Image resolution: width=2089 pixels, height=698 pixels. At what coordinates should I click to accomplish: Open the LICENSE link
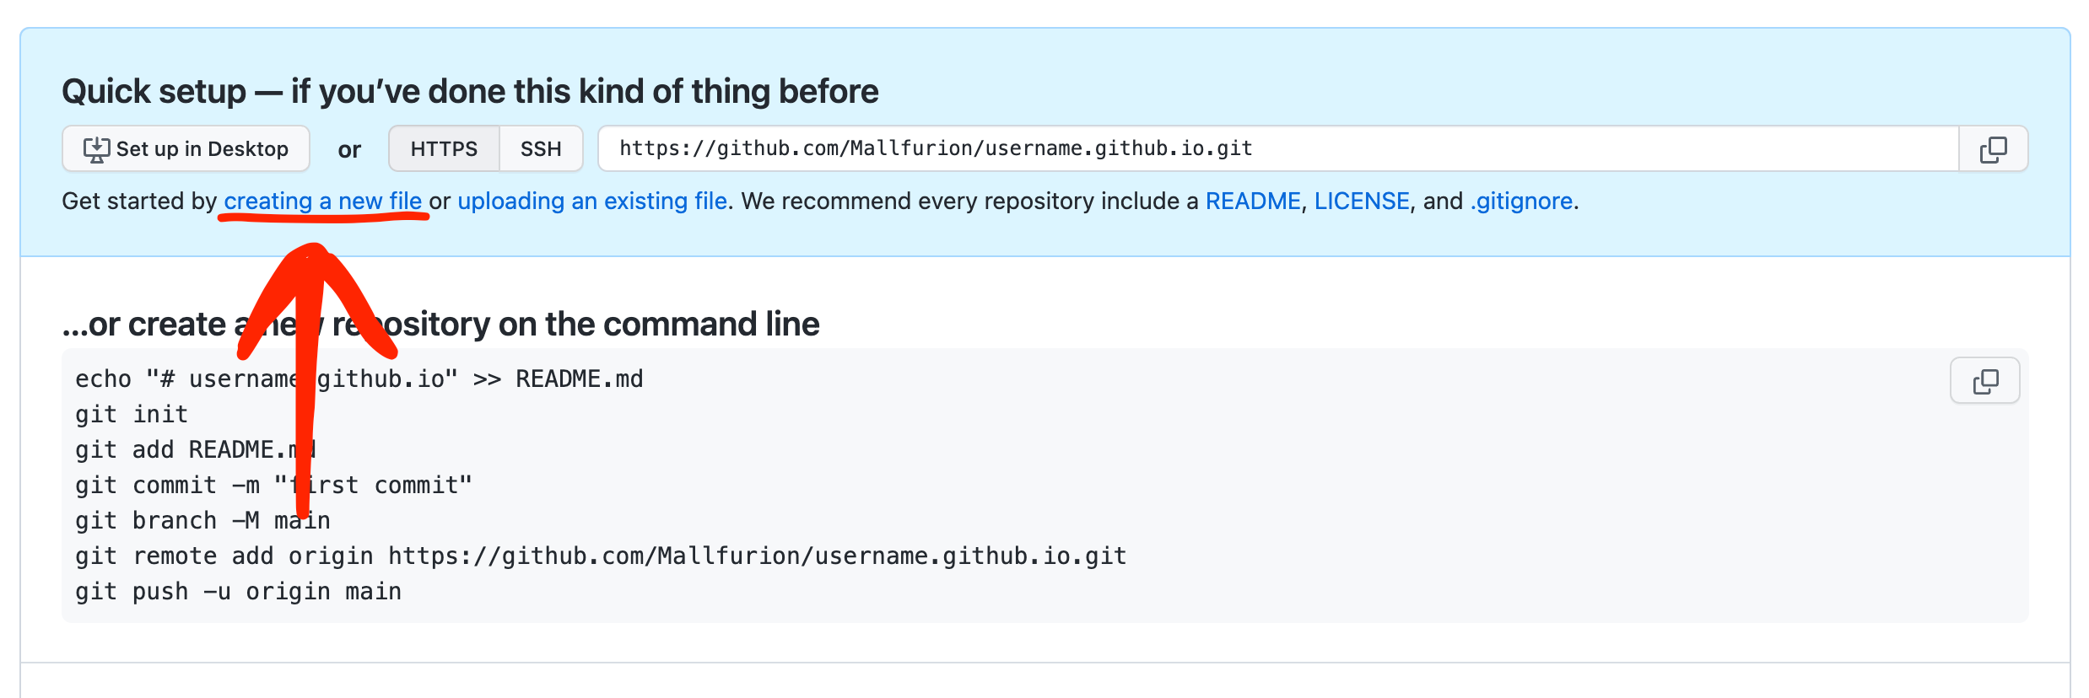tap(1362, 201)
